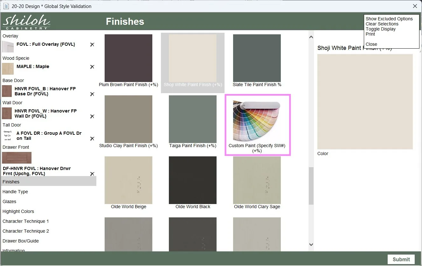
Task: Click the Hanover FP Wall Dr thumbnail
Action: point(7,113)
